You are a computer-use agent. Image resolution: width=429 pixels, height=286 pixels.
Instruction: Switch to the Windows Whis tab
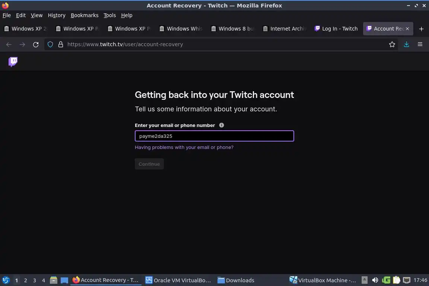pyautogui.click(x=181, y=29)
